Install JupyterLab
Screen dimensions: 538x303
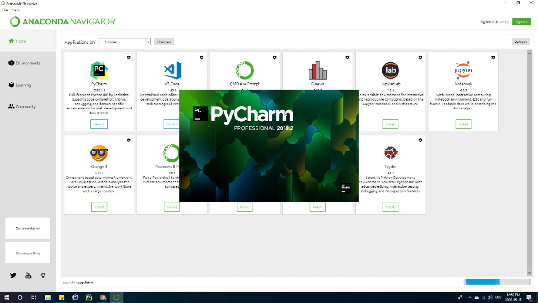390,124
